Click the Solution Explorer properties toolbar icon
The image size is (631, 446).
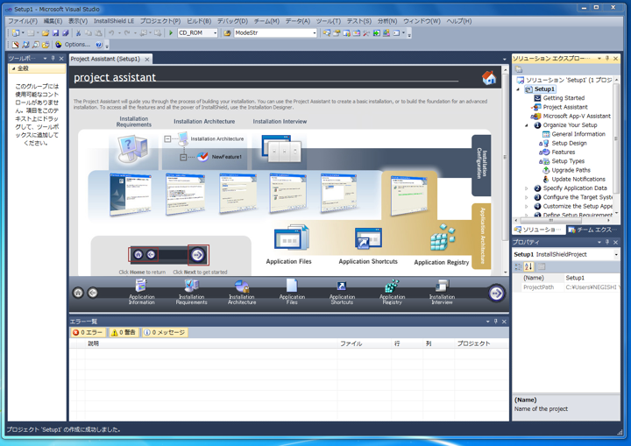coord(519,69)
